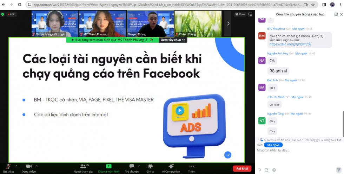
Task: Attach a file using chat file icon
Action: 266,170
